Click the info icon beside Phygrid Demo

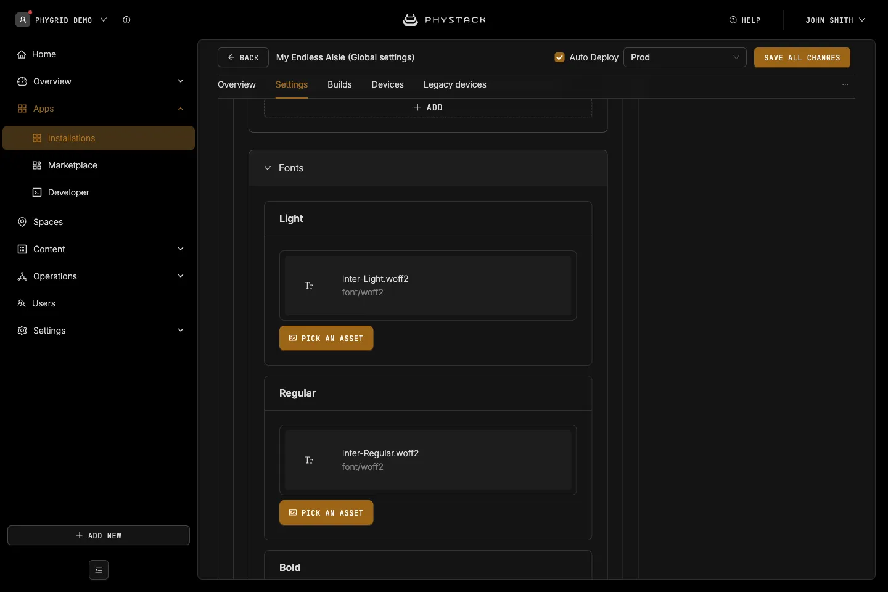point(126,20)
